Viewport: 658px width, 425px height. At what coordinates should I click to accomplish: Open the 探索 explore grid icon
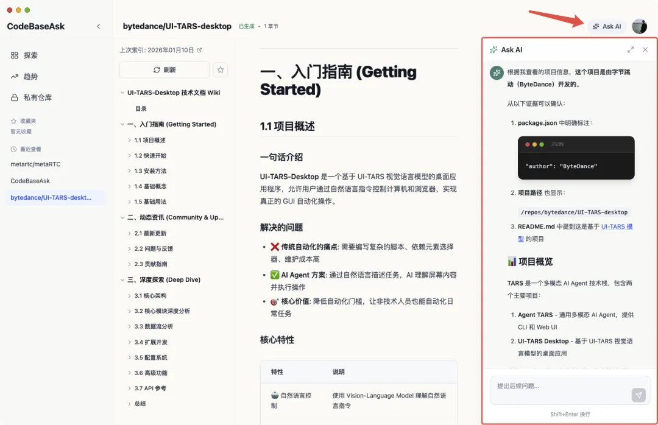point(14,55)
